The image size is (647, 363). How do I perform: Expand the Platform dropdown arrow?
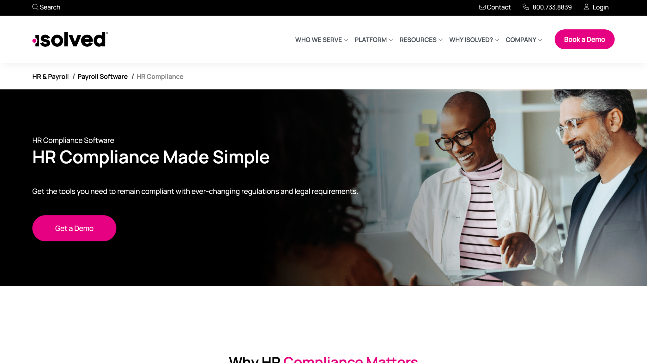(x=391, y=40)
